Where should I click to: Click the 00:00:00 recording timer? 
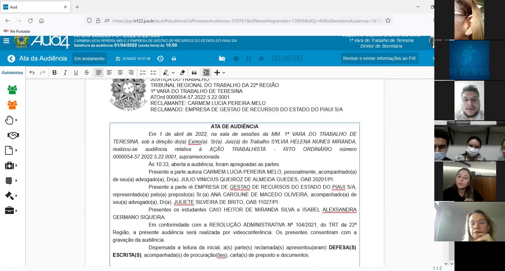coord(287,59)
